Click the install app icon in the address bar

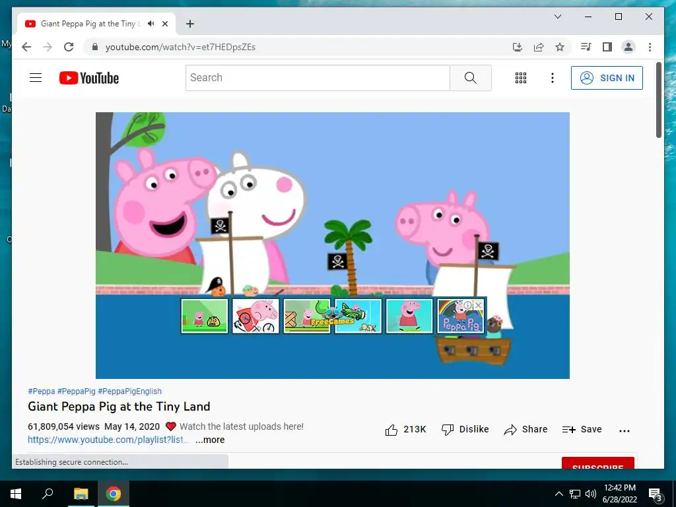click(x=518, y=47)
